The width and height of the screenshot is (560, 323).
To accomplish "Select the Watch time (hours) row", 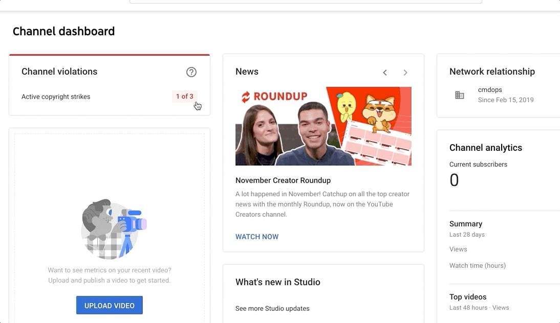I will click(477, 266).
